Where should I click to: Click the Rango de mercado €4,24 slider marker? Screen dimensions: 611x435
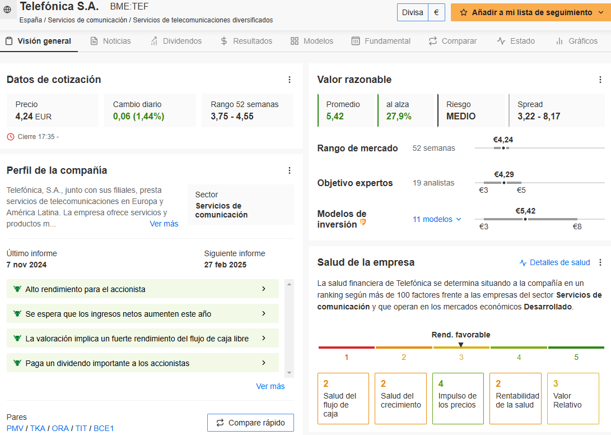coord(503,148)
